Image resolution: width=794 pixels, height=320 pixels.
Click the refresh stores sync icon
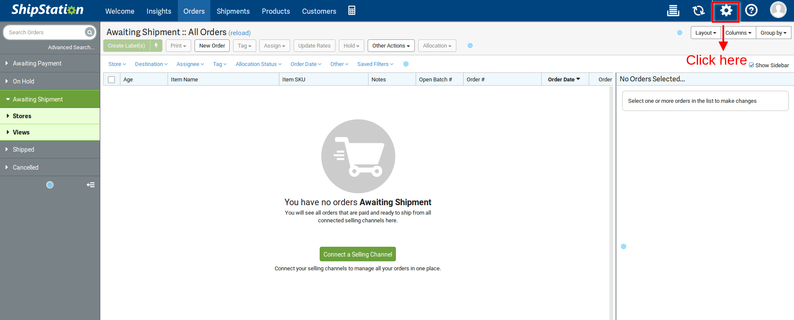pyautogui.click(x=698, y=11)
